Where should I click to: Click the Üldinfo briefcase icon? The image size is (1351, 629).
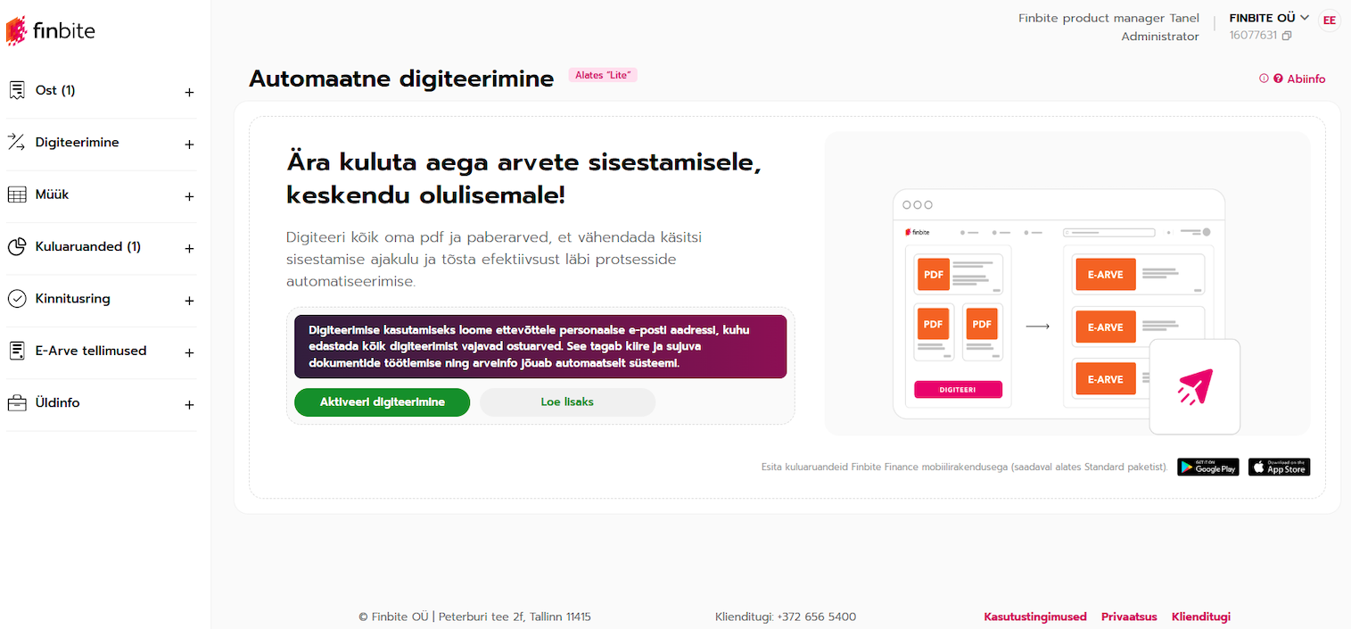click(16, 403)
